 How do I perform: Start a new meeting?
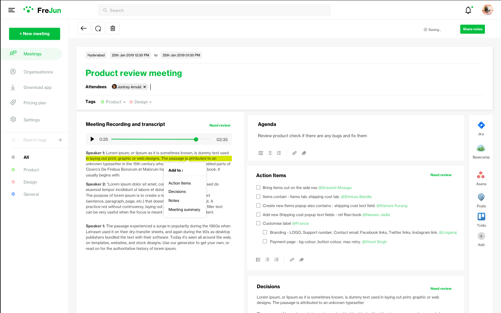pyautogui.click(x=34, y=34)
